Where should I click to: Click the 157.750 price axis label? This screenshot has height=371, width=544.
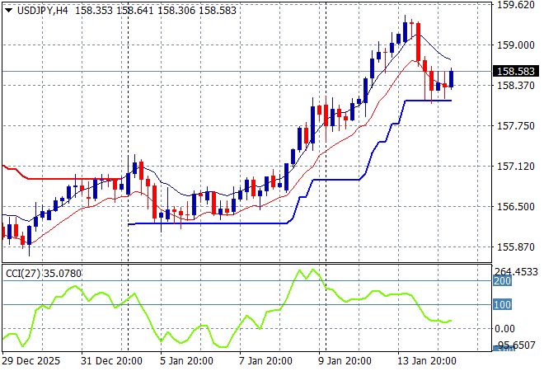[518, 126]
